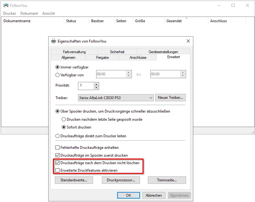The width and height of the screenshot is (255, 202).
Task: Toggle Druckaufträge im Spooler zuerst drucken
Action: pos(57,155)
